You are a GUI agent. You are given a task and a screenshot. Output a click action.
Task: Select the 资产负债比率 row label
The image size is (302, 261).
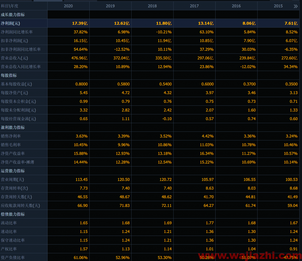tap(13, 257)
